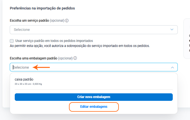Click the orange arrow pointing at Selecione
This screenshot has height=120, width=190.
[x=41, y=67]
